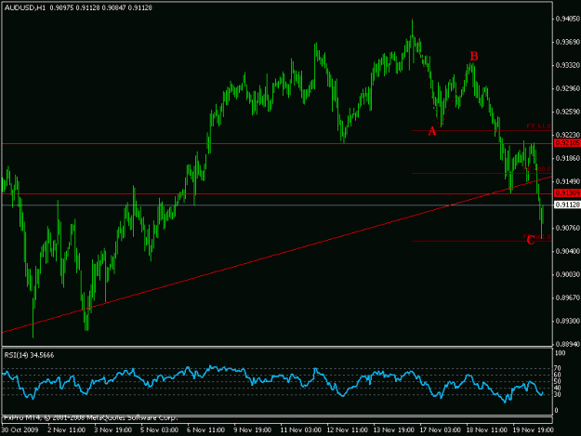
Task: Select the red letter C wave label
Action: click(x=531, y=241)
